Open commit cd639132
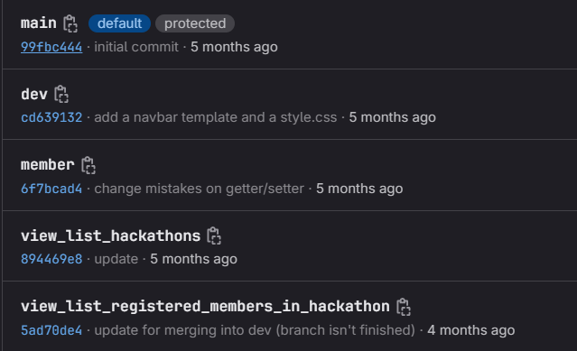Screen dimensions: 577x351 click(51, 117)
